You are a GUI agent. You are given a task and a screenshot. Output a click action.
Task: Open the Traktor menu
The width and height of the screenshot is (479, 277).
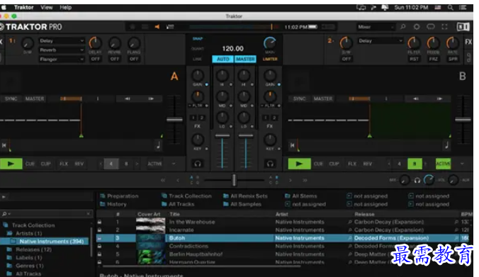click(23, 7)
